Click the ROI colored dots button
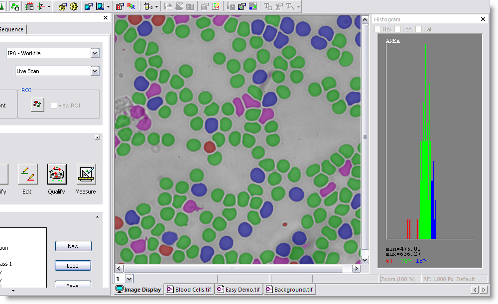Image resolution: width=498 pixels, height=304 pixels. pos(37,104)
